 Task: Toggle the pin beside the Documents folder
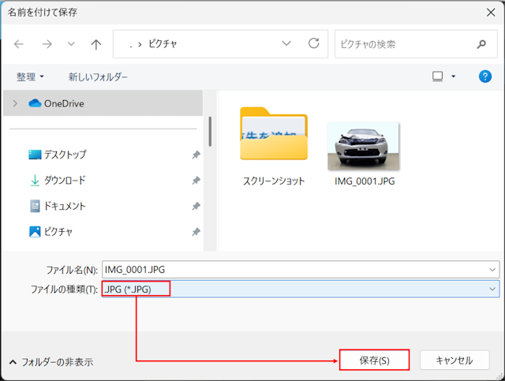tap(196, 207)
